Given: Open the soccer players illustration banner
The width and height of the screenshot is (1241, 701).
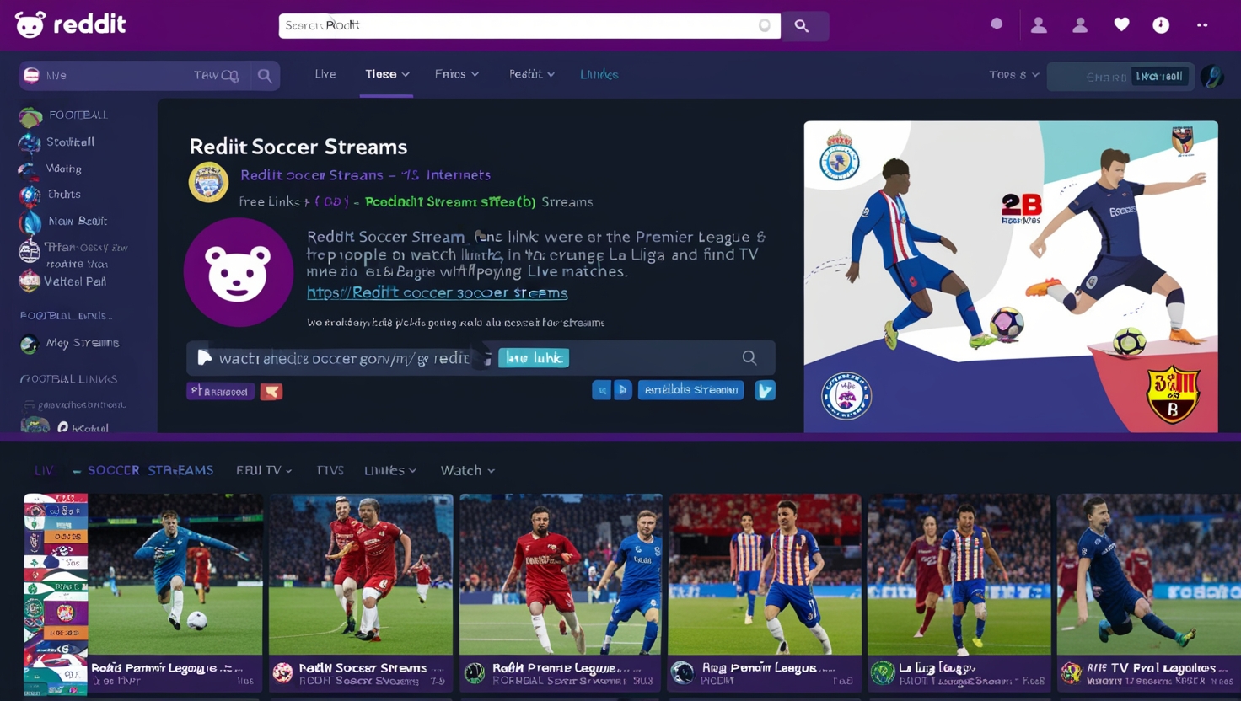Looking at the screenshot, I should (1010, 276).
